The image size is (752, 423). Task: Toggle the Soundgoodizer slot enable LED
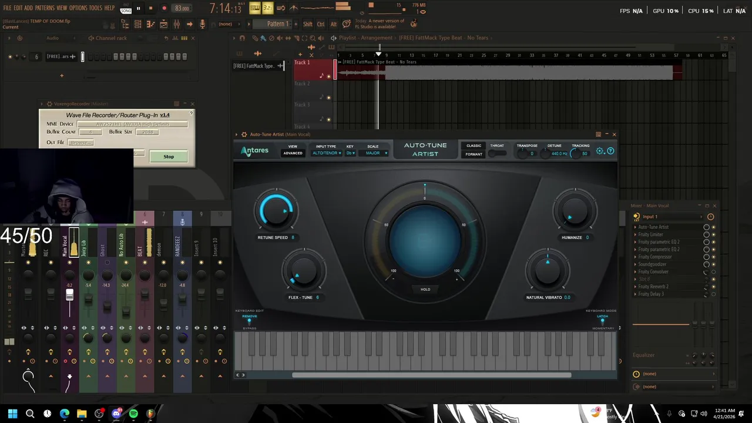point(714,264)
